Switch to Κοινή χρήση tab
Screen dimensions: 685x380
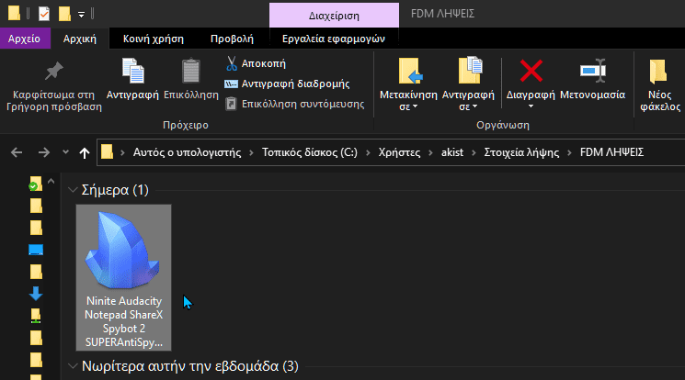(154, 39)
